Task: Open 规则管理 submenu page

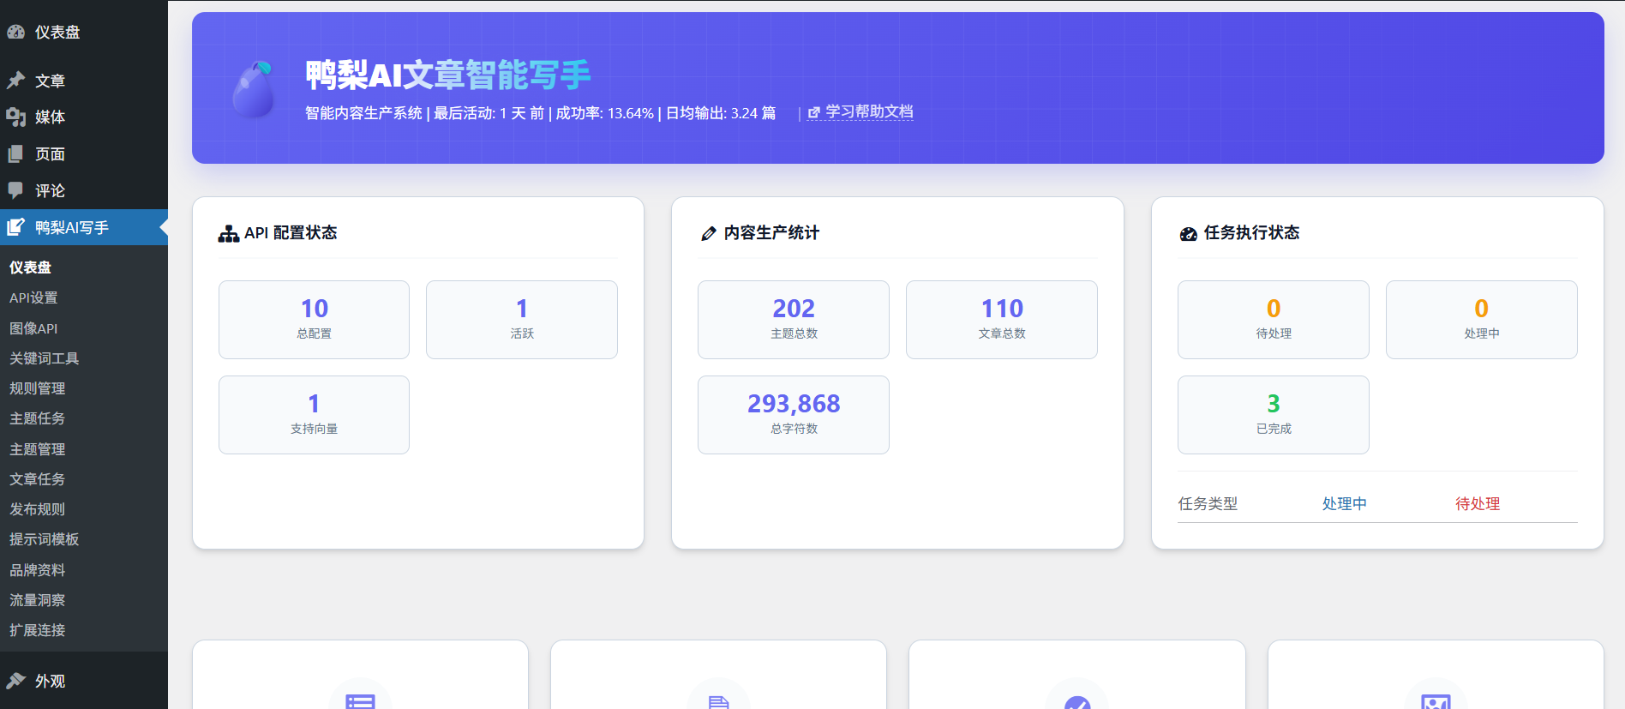Action: pos(84,388)
